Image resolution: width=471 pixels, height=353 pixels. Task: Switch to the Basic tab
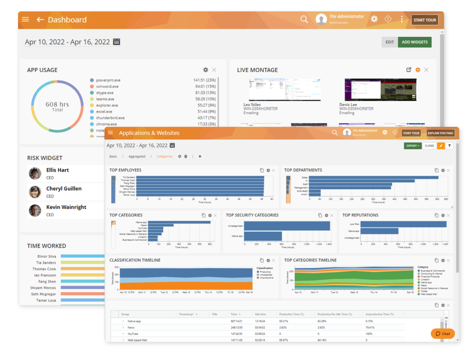point(113,156)
